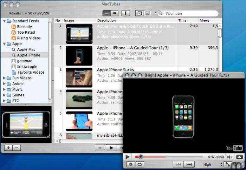Select video row 4 thumbnail
This screenshot has width=246, height=170.
79,100
